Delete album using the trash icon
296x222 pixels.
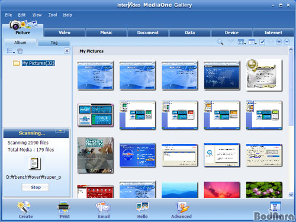click(20, 51)
